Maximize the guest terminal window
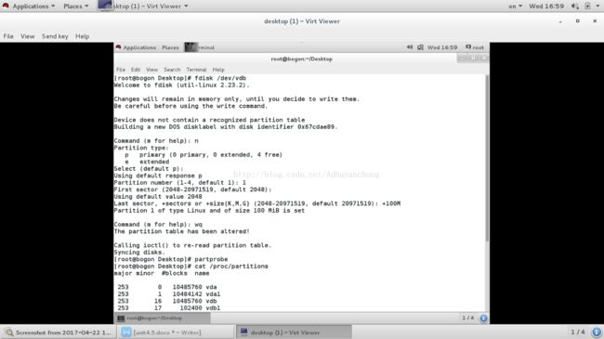Image resolution: width=604 pixels, height=339 pixels. pos(473,59)
